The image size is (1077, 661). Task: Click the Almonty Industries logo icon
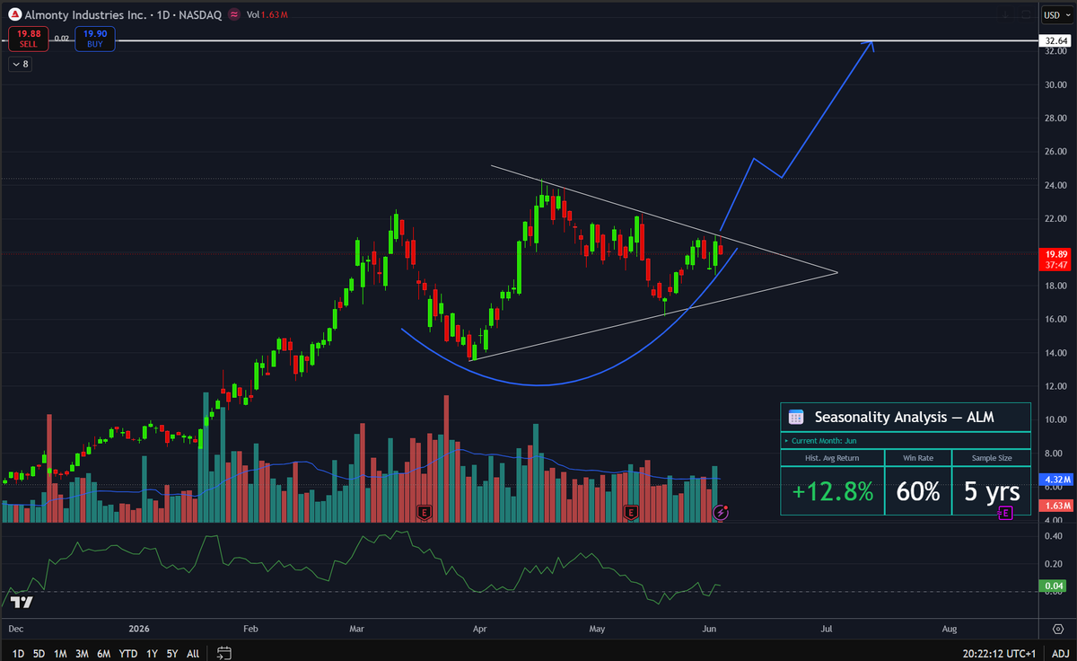click(x=15, y=14)
